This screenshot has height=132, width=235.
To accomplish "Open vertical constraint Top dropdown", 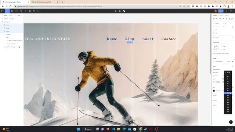I will pos(224,49).
